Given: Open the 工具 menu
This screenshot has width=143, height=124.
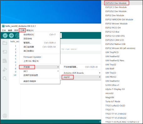Looking at the screenshot, I should [22, 30].
